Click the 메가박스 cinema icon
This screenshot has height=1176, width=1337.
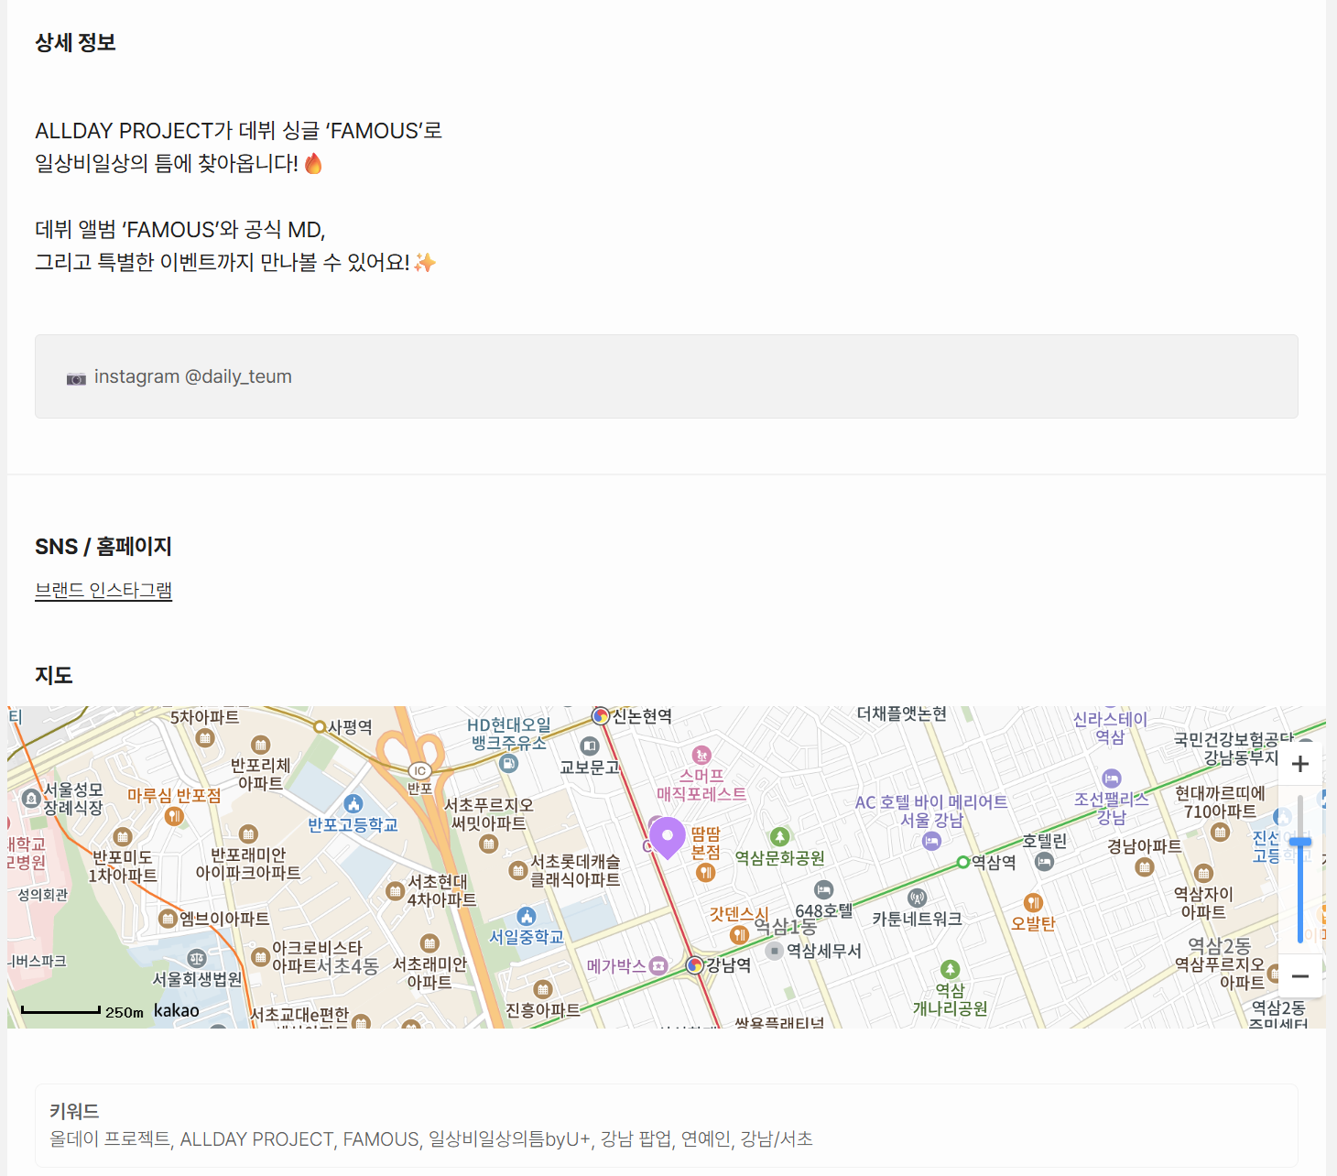(x=658, y=965)
